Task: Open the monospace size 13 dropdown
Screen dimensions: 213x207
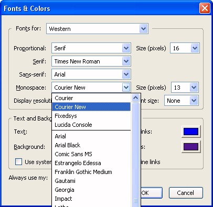Action: click(x=194, y=88)
